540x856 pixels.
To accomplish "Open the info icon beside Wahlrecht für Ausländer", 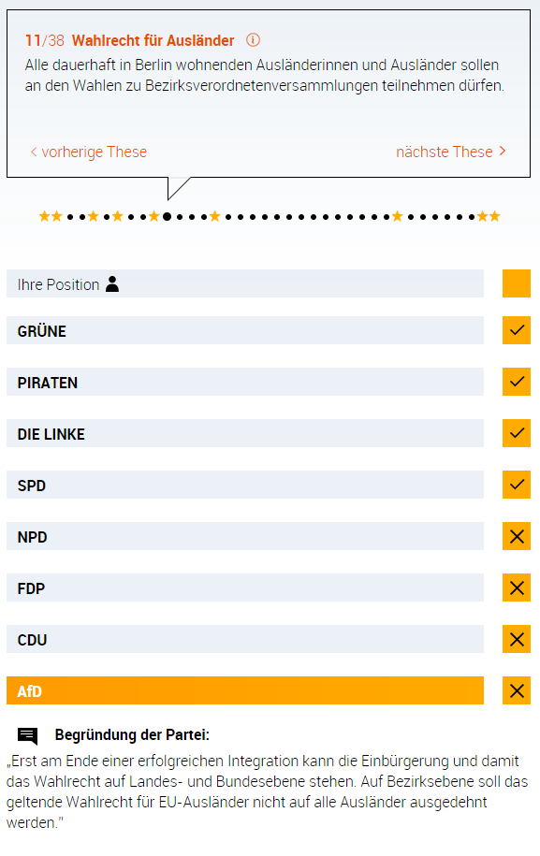I will coord(253,40).
